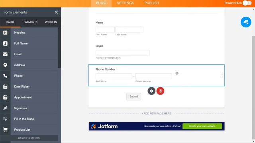Click the Email field label in form
The image size is (255, 143).
point(99,46)
